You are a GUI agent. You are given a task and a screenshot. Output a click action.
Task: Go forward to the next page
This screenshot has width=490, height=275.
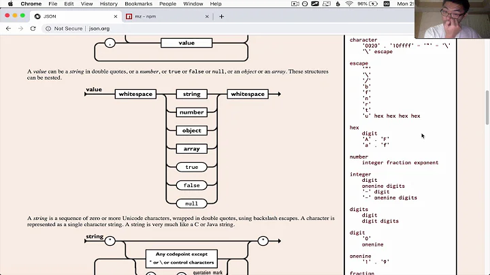[x=20, y=29]
